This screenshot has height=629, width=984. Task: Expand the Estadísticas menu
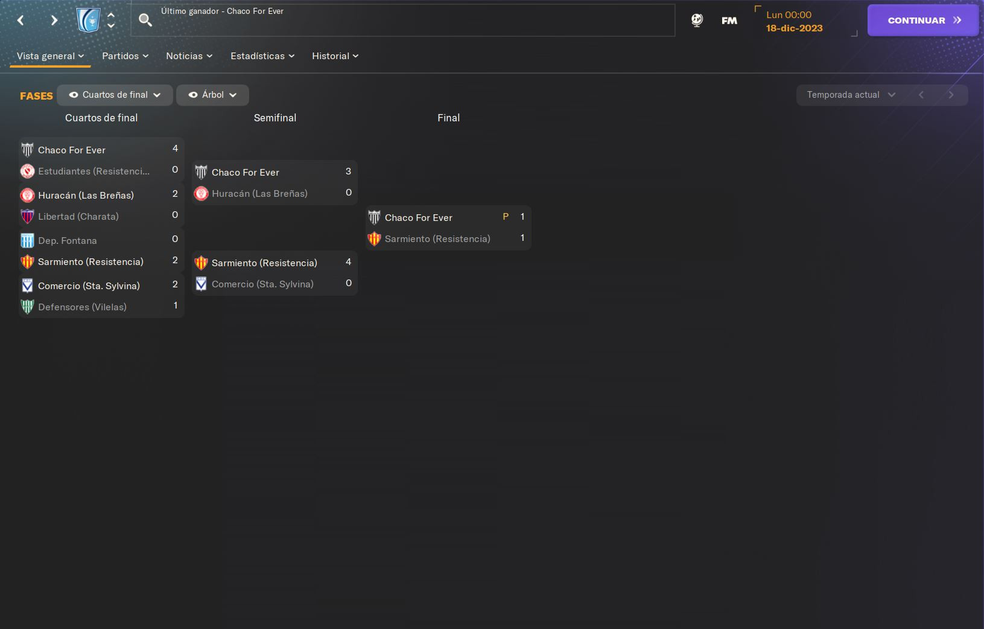tap(262, 56)
